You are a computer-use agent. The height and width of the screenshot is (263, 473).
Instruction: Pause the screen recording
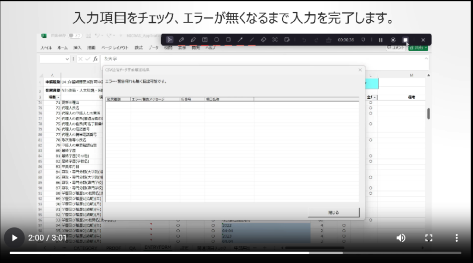(381, 40)
